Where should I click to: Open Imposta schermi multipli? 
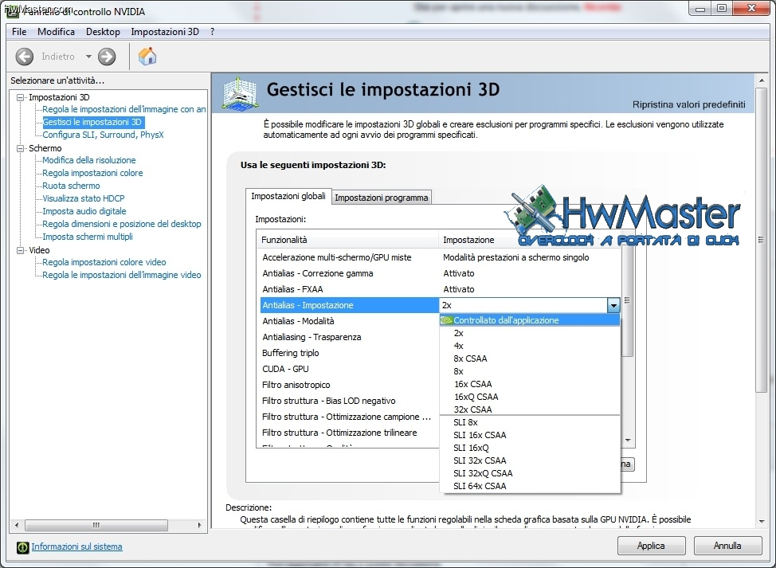click(x=88, y=237)
